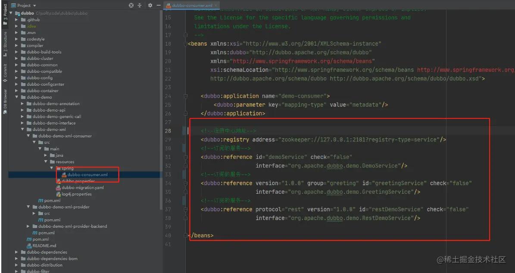Click the collapse all icon in Project panel

(x=140, y=5)
